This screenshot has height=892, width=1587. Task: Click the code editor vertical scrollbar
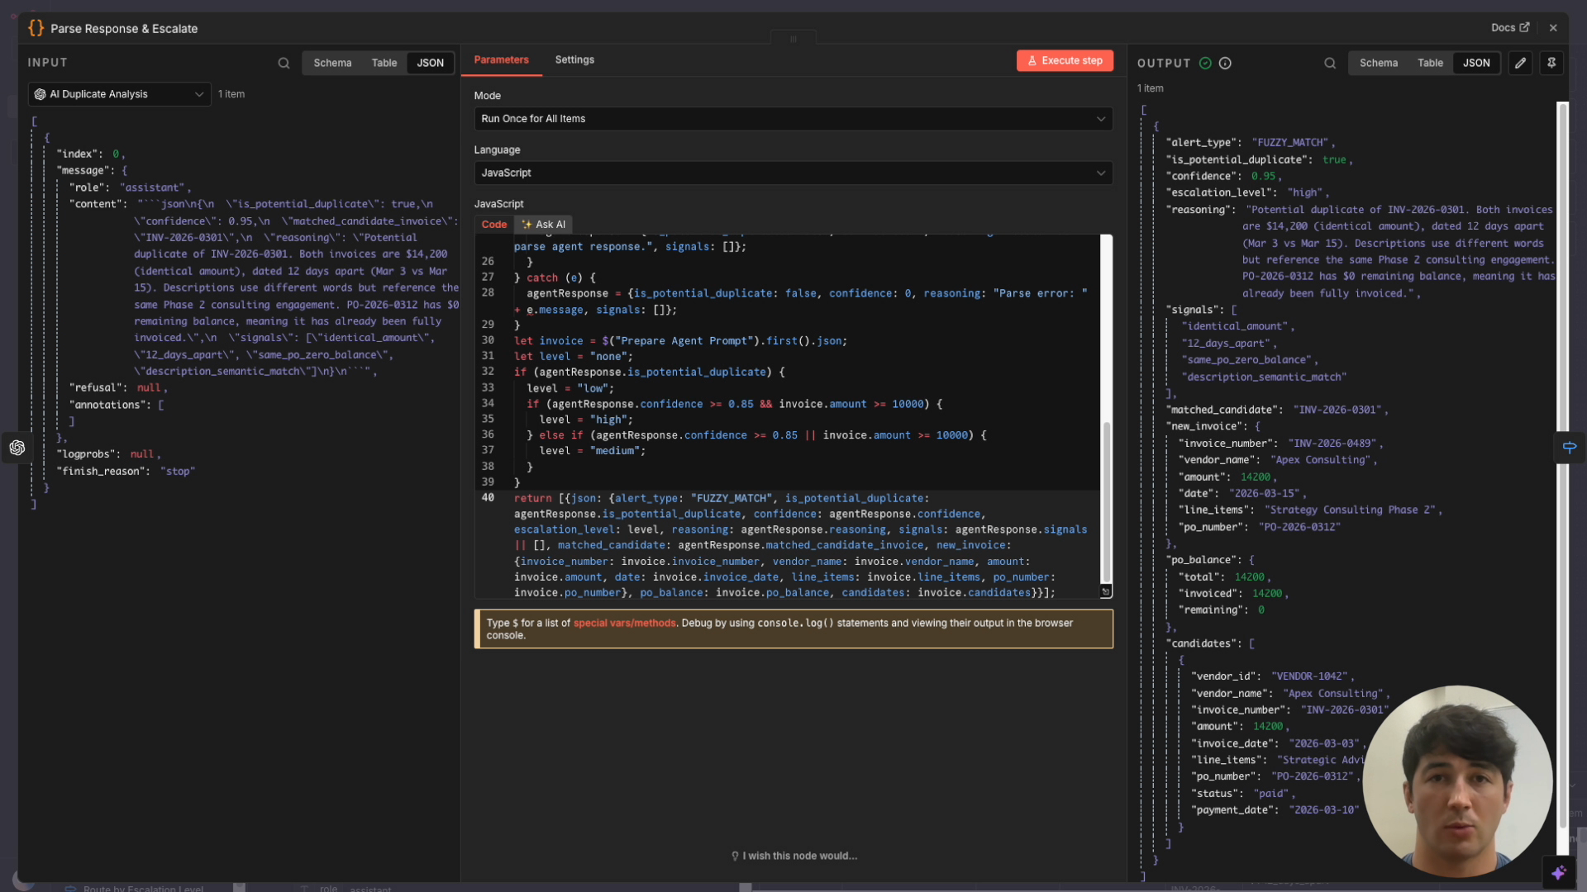click(x=1106, y=501)
